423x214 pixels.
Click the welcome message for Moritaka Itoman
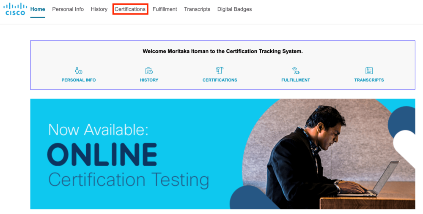(222, 51)
